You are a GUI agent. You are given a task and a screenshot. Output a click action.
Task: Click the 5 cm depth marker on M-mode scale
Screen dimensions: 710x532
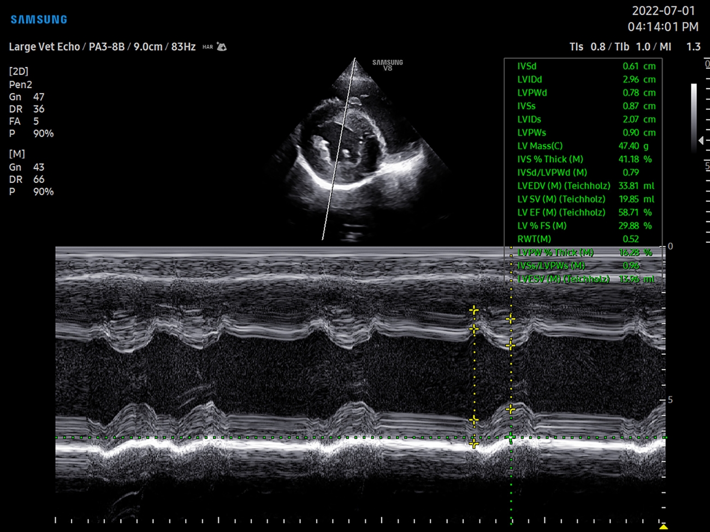click(670, 400)
